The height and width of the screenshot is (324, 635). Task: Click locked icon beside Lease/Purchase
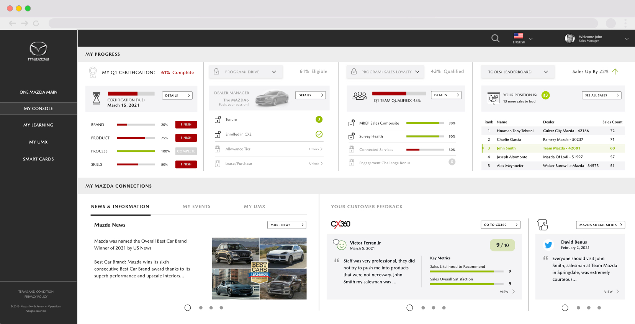218,164
